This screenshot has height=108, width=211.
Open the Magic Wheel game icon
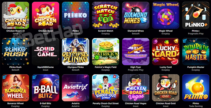[x=166, y=15]
